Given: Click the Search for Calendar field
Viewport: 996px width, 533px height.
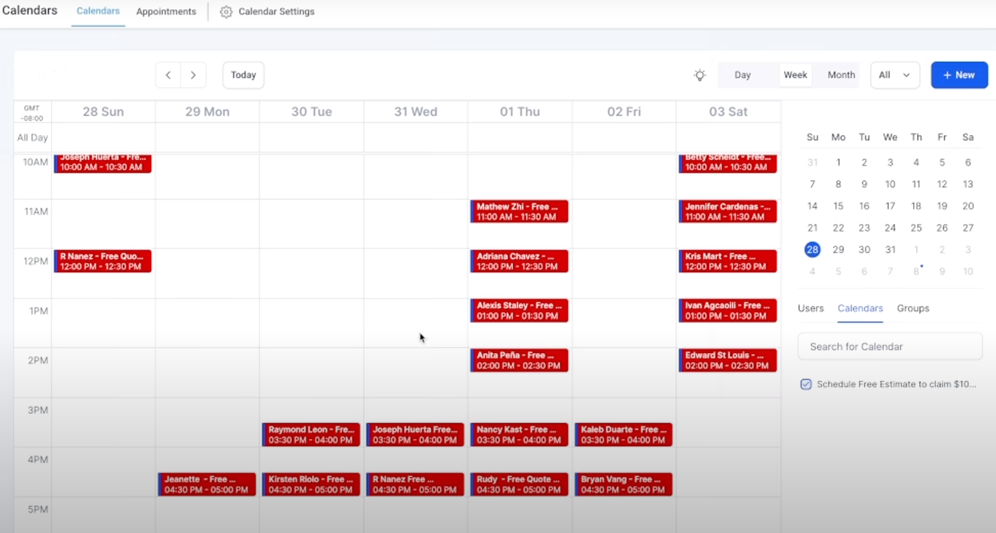Looking at the screenshot, I should pyautogui.click(x=889, y=347).
